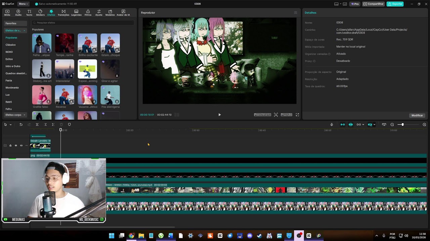Open the Áudio panel
430x241 pixels.
click(18, 13)
